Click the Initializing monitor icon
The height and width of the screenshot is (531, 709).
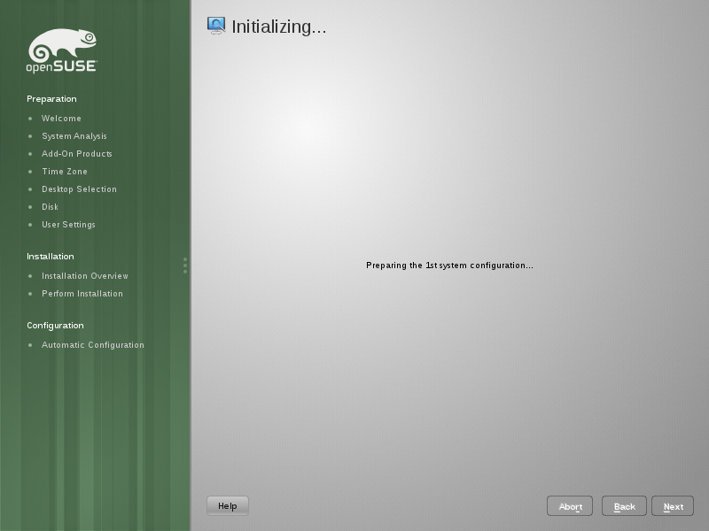(216, 26)
